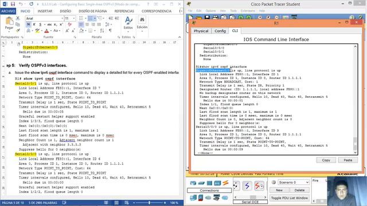Increase font size in Word
This screenshot has height=206, width=367.
tap(67, 30)
